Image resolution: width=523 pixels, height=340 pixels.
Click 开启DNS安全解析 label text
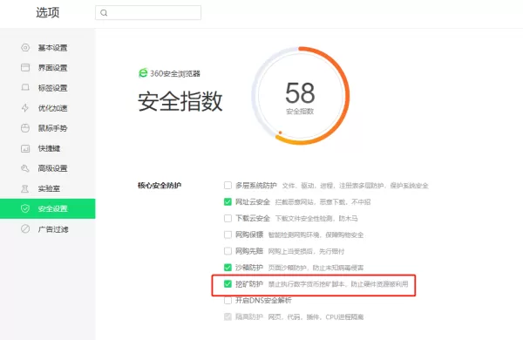tap(263, 300)
